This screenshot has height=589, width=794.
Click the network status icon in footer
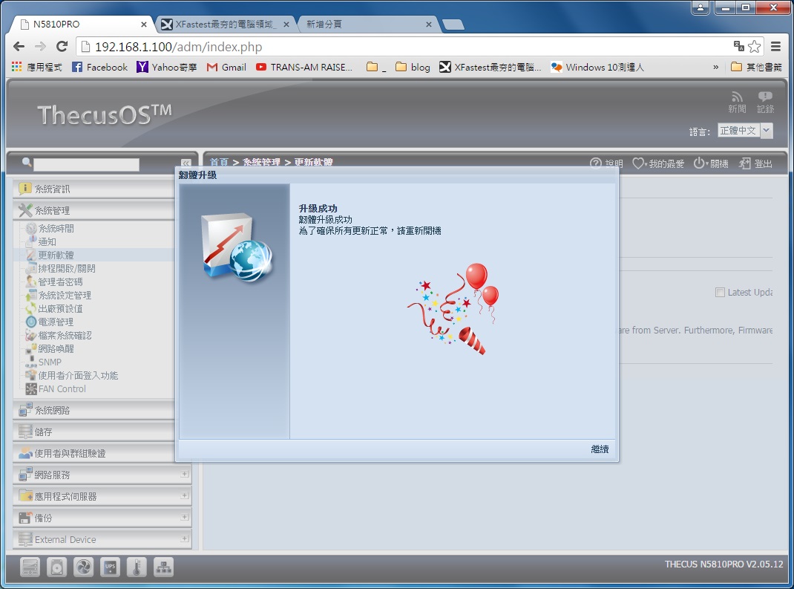(163, 567)
